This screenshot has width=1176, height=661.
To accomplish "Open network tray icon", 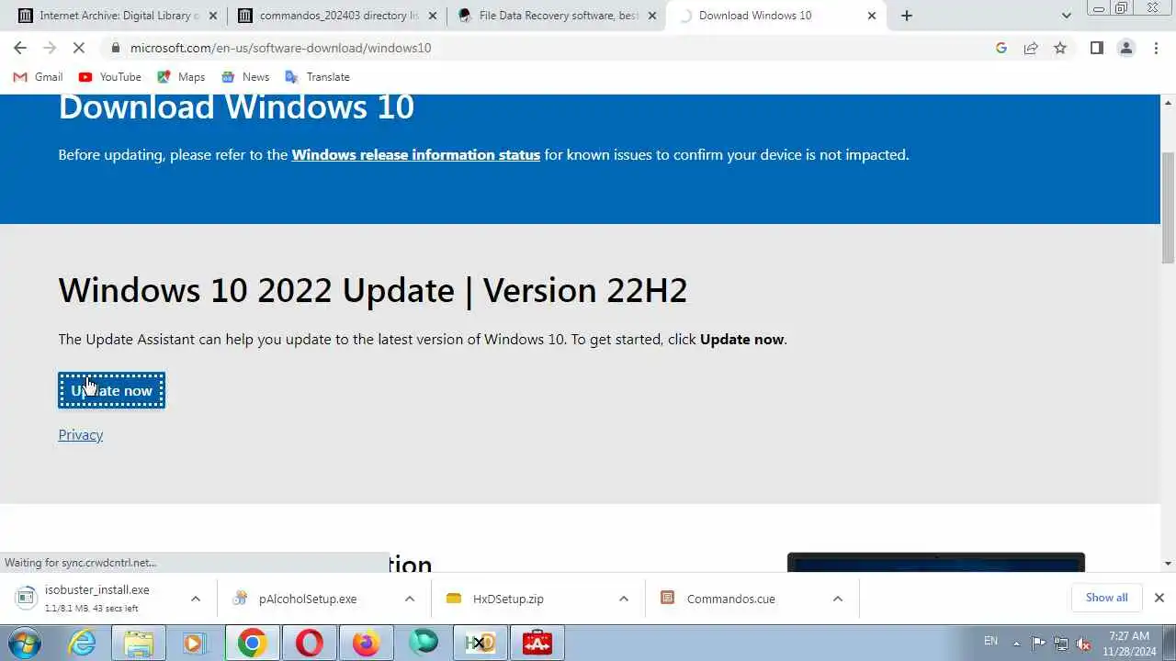I will [1061, 643].
